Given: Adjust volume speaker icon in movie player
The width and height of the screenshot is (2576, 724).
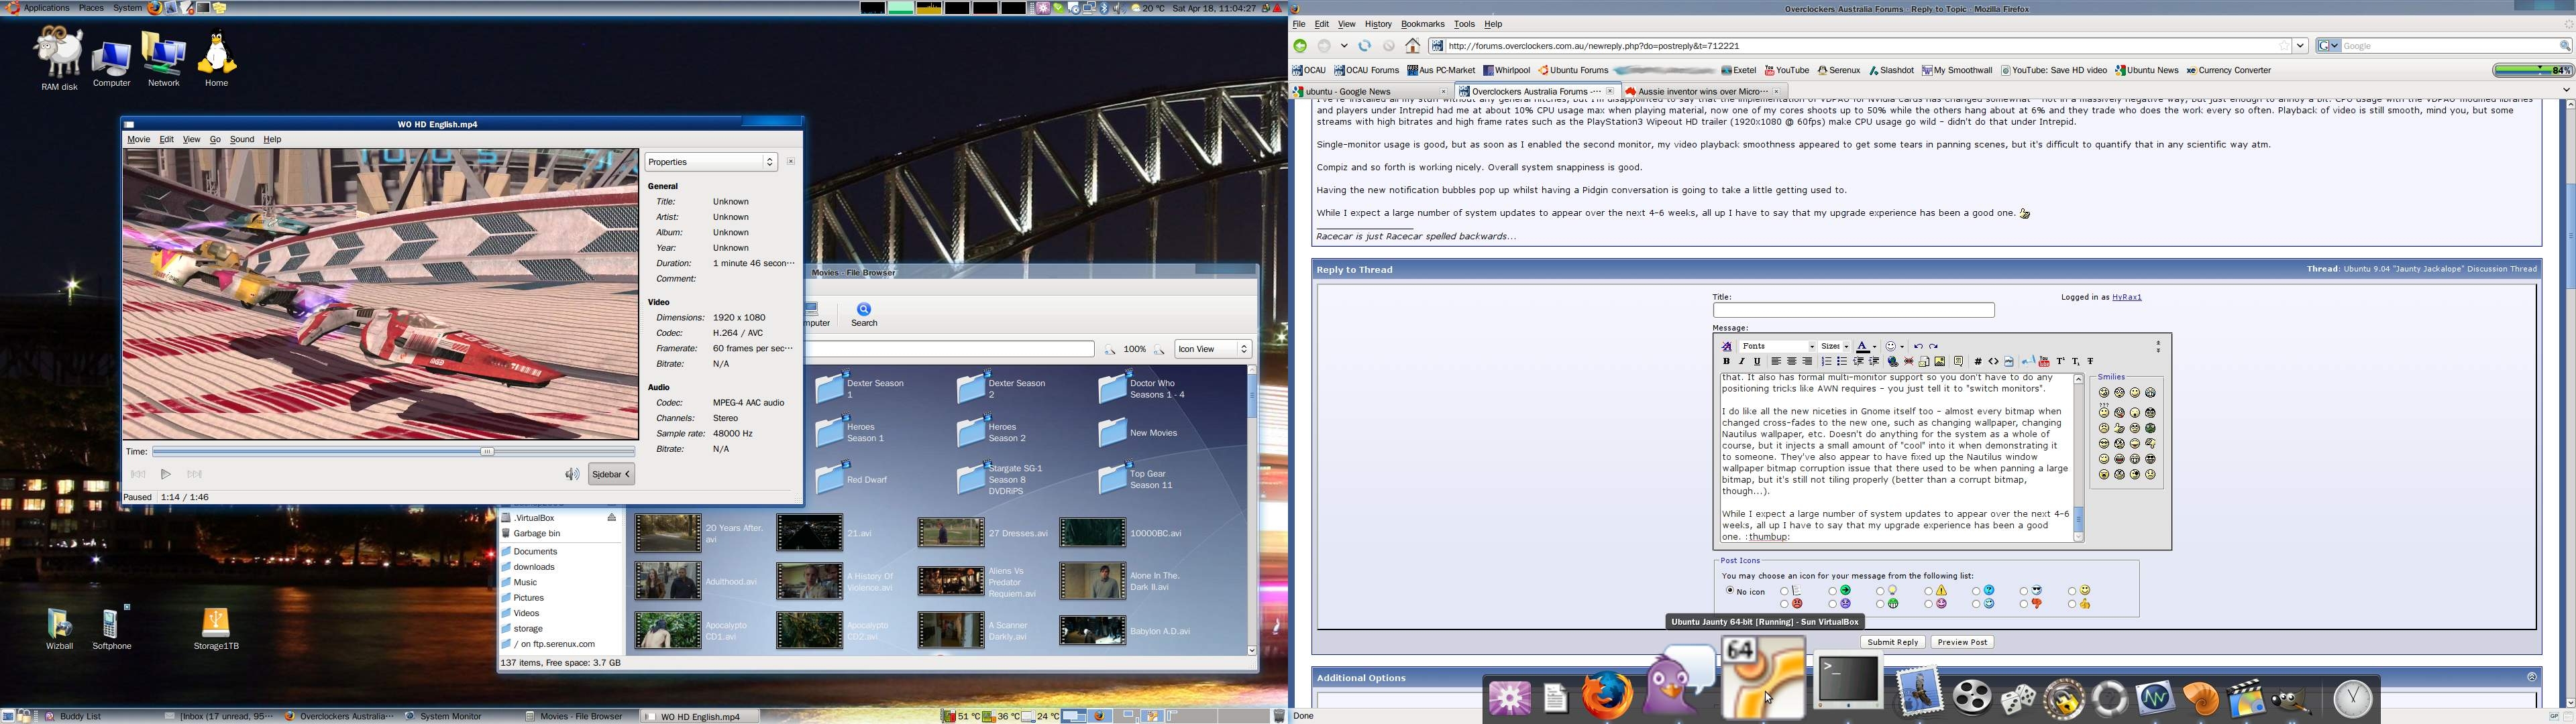Looking at the screenshot, I should [572, 475].
